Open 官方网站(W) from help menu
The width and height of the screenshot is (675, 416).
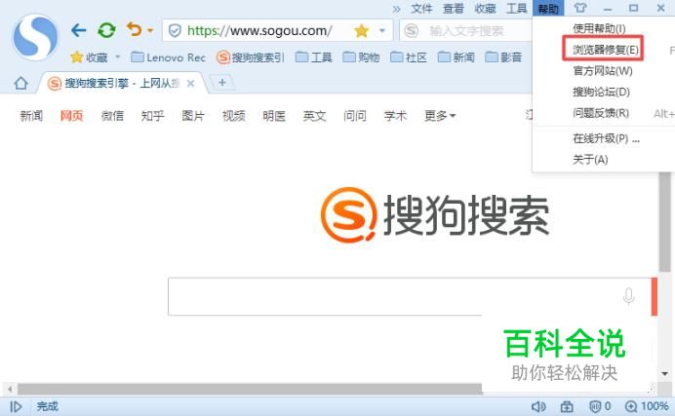[602, 70]
